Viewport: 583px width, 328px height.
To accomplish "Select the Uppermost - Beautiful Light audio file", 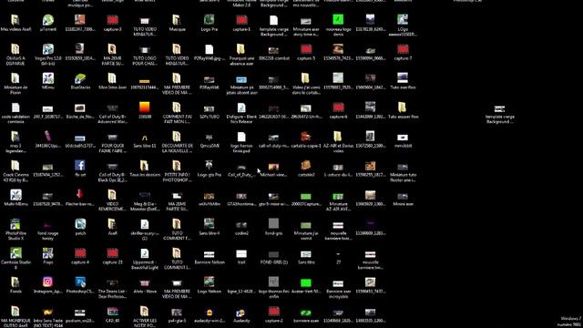I will point(145,253).
